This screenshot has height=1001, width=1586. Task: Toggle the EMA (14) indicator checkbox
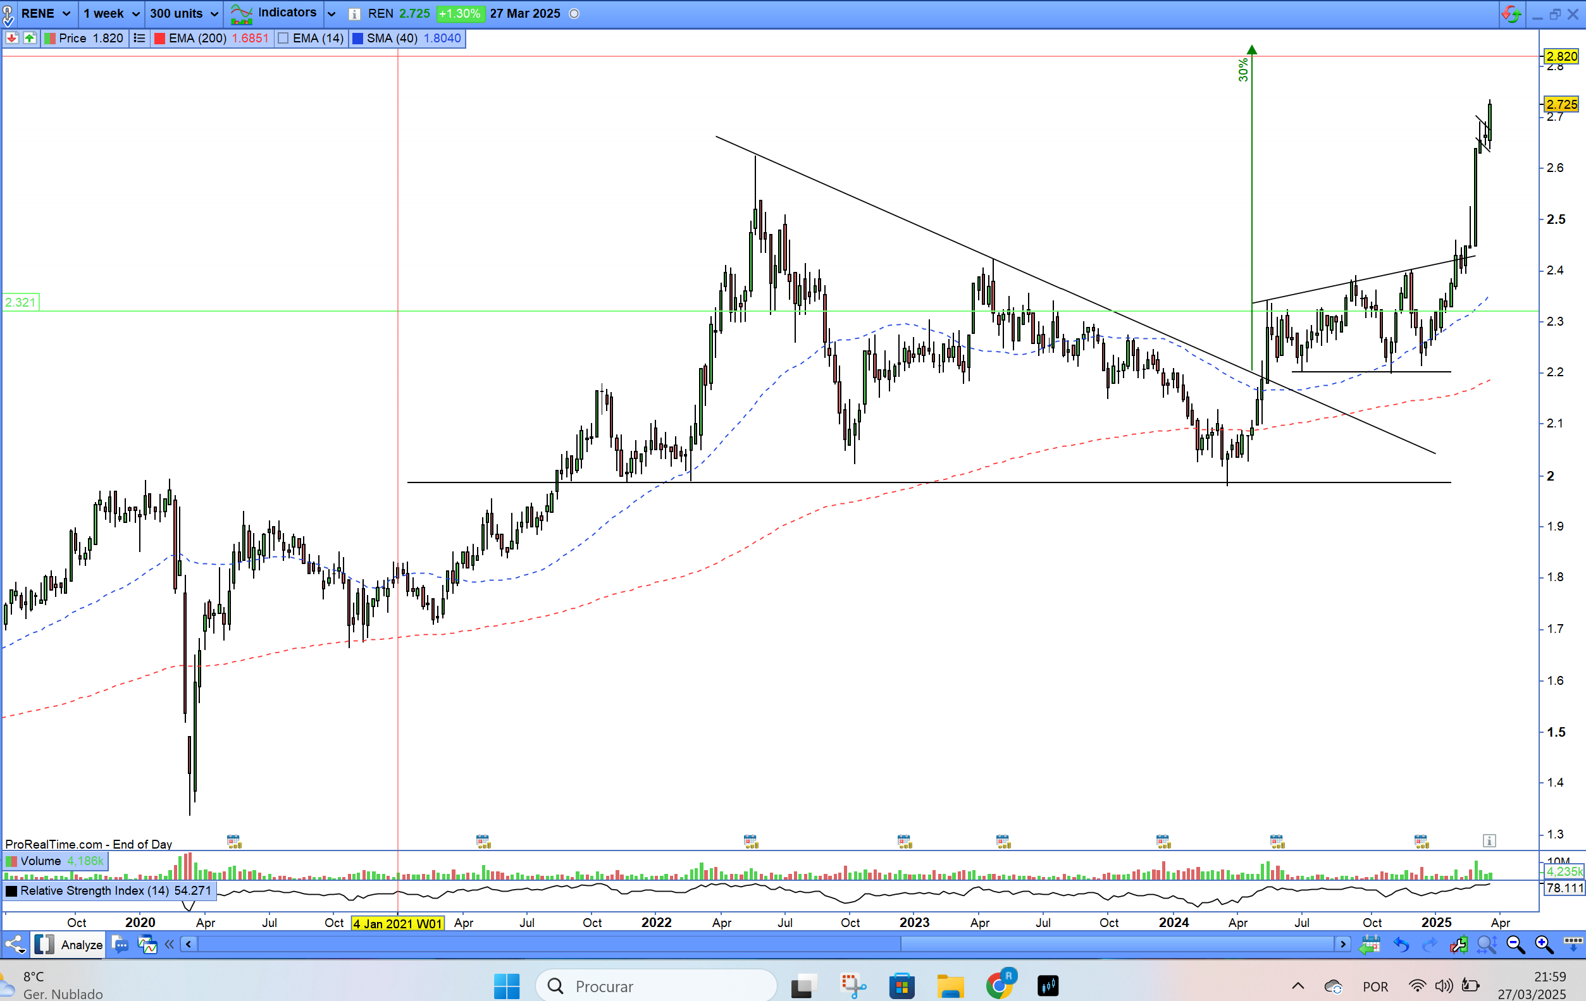283,38
